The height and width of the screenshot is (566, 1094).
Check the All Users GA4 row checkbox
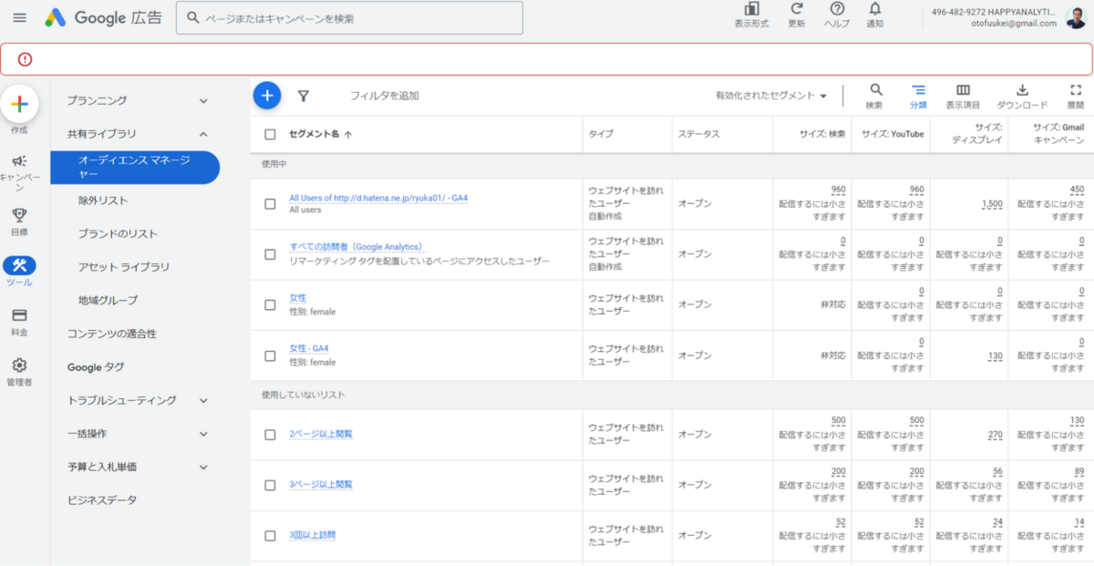point(270,204)
